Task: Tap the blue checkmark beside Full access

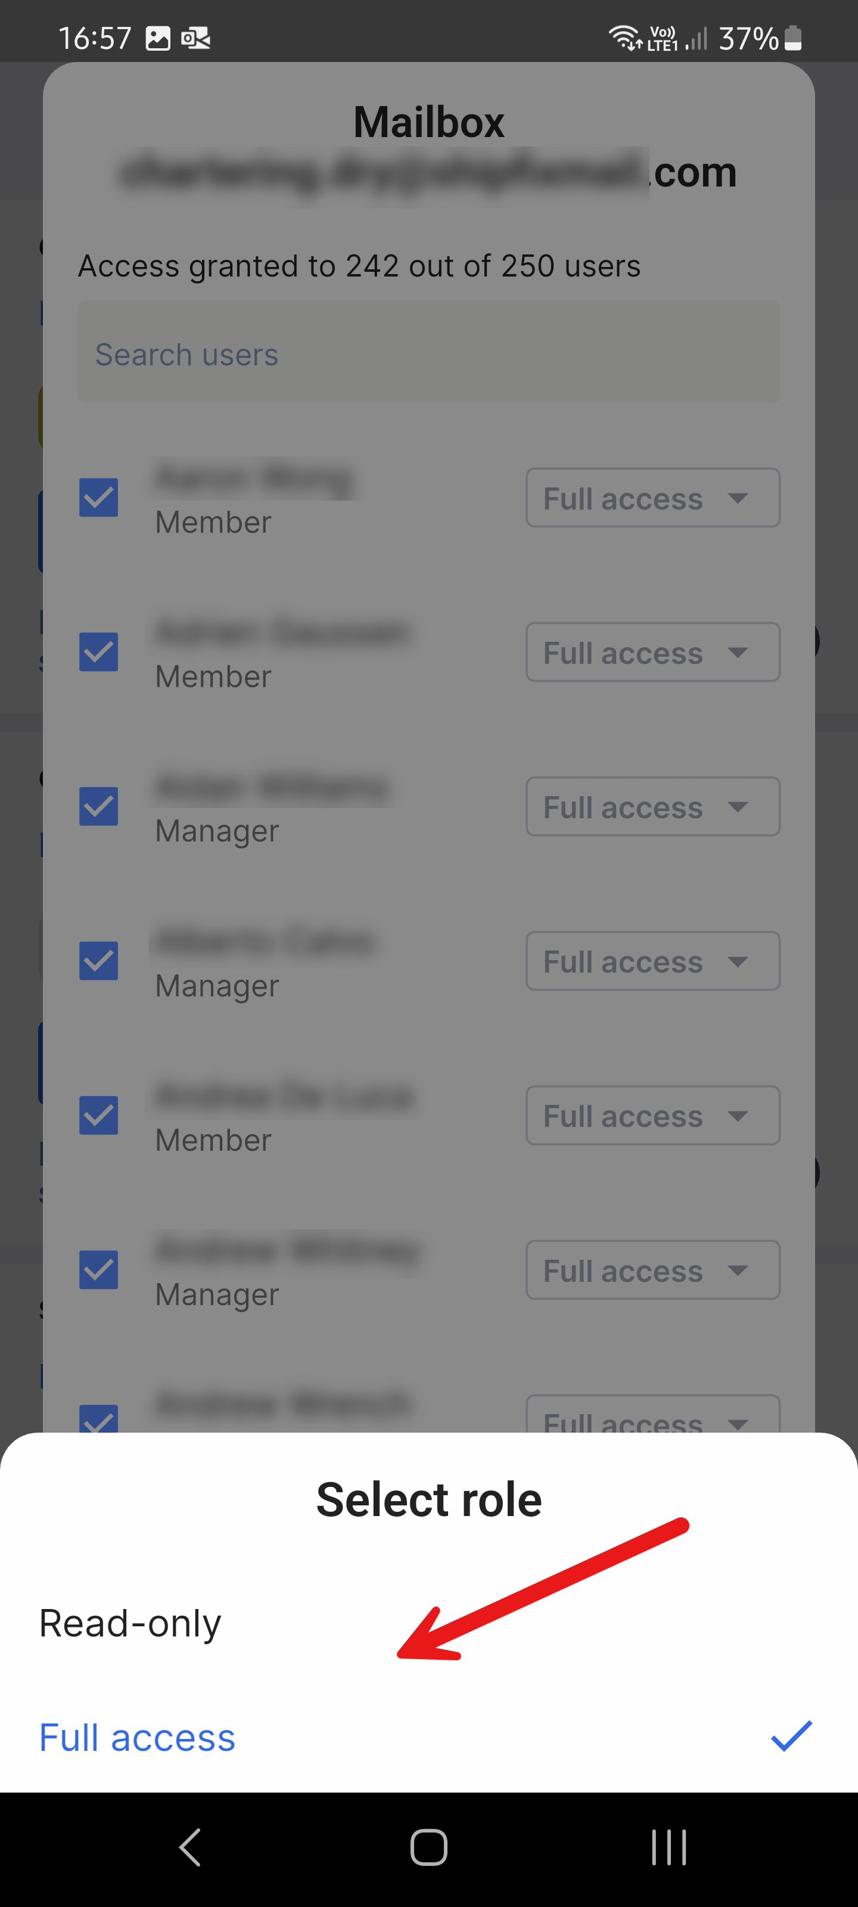Action: (x=791, y=1736)
